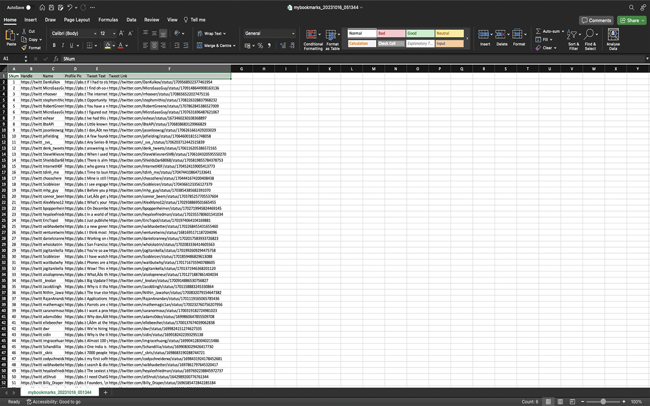Viewport: 650px width, 406px height.
Task: Click the Format painter brush
Action: [x=24, y=48]
